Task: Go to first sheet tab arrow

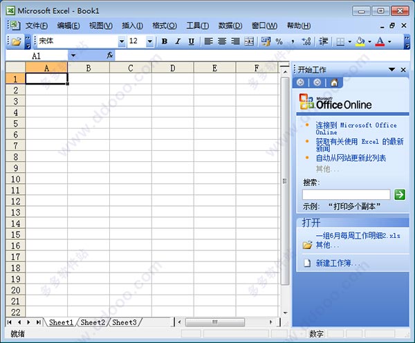Action: pyautogui.click(x=10, y=322)
